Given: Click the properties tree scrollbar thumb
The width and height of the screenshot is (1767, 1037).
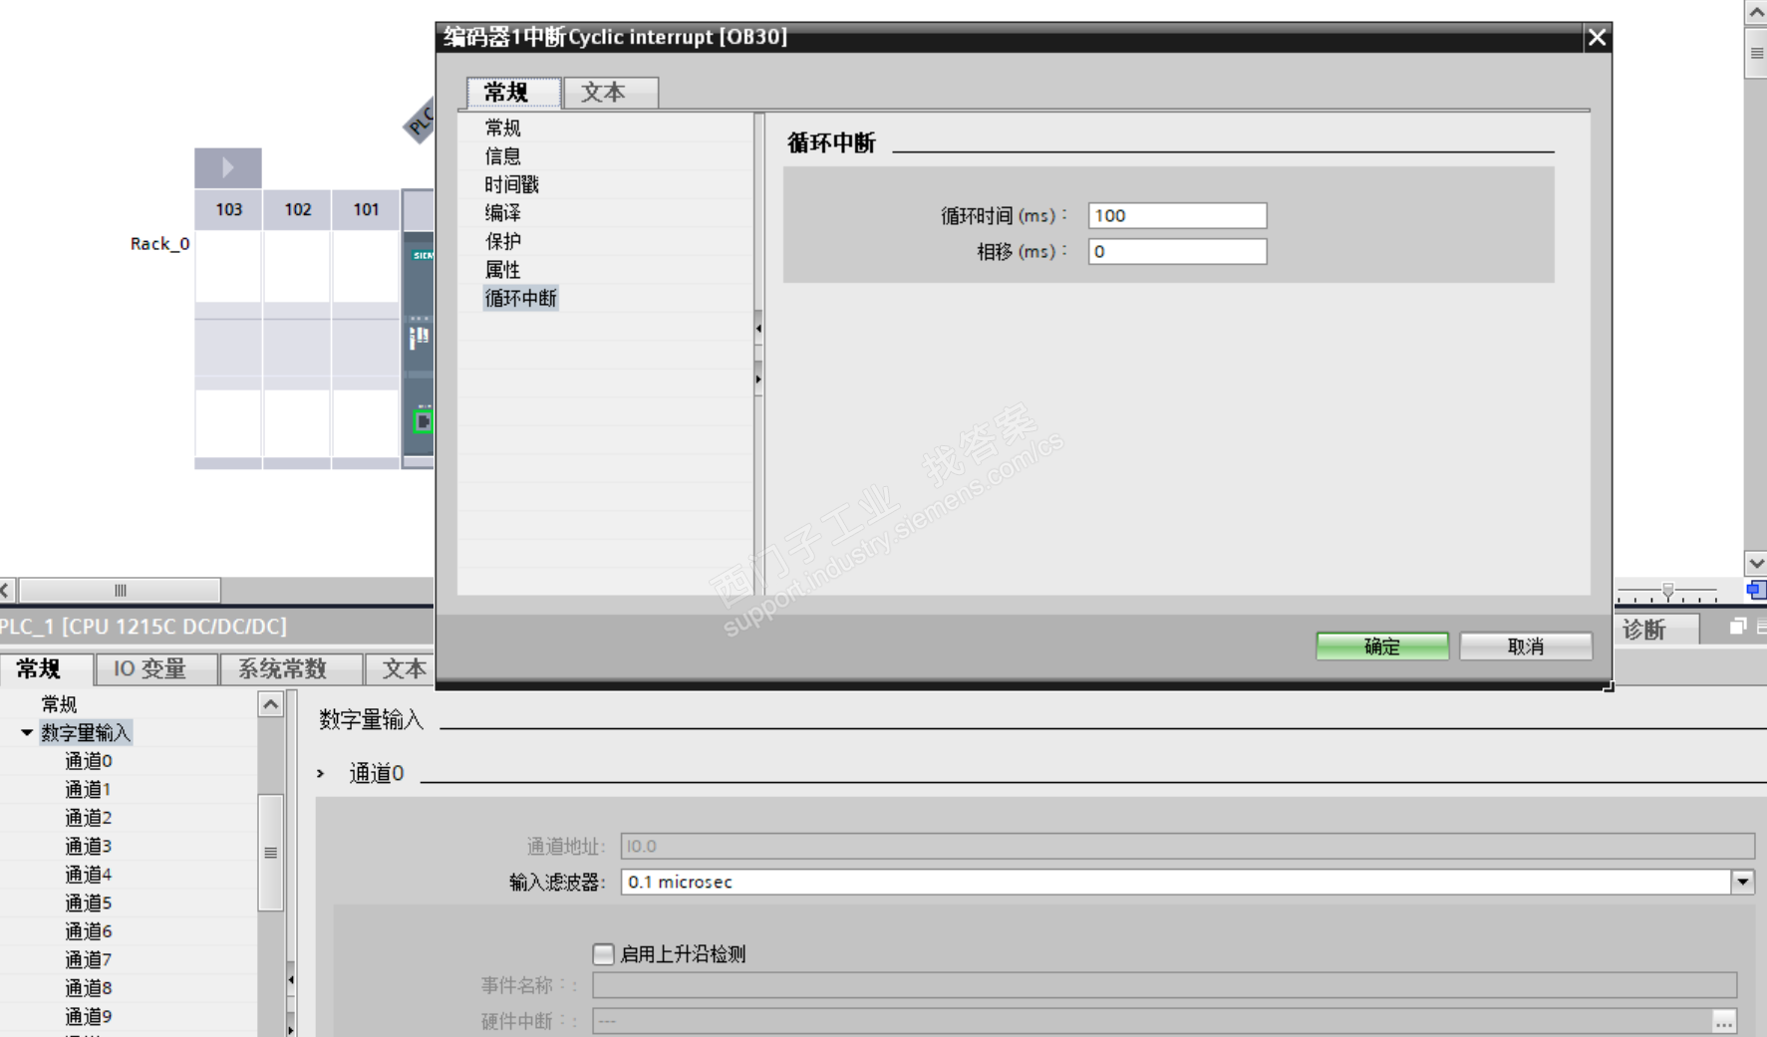Looking at the screenshot, I should [x=270, y=853].
